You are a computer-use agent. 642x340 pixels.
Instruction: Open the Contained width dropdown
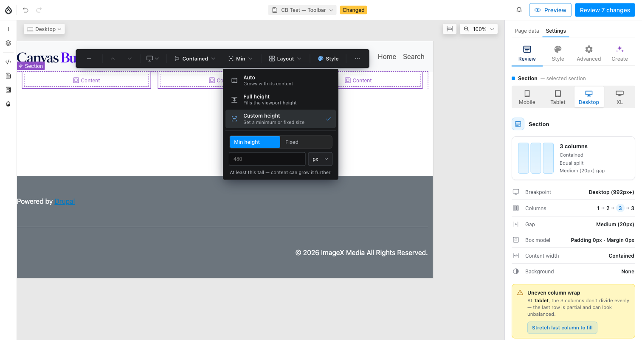tap(195, 59)
